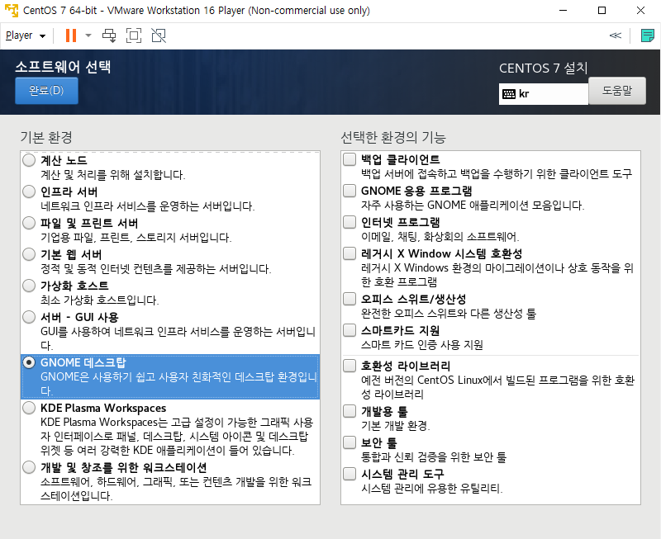The height and width of the screenshot is (539, 661).
Task: Click the '소프트웨어 선택' page title
Action: click(x=64, y=67)
